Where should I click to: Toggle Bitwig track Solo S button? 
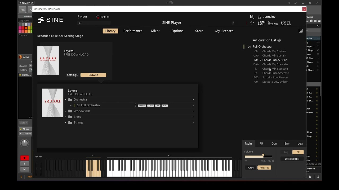24,164
